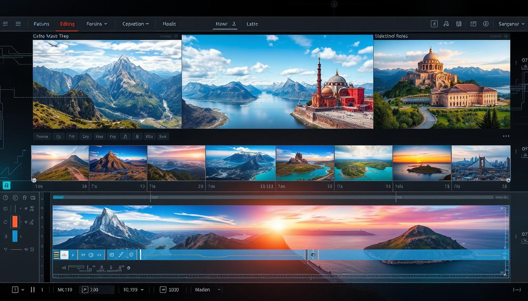The width and height of the screenshot is (528, 301).
Task: Click the TH filter button
Action: tap(71, 136)
